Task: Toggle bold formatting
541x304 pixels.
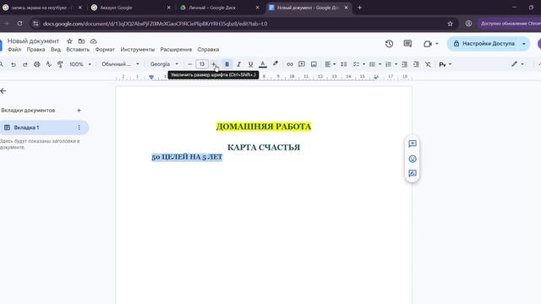Action: [x=227, y=64]
